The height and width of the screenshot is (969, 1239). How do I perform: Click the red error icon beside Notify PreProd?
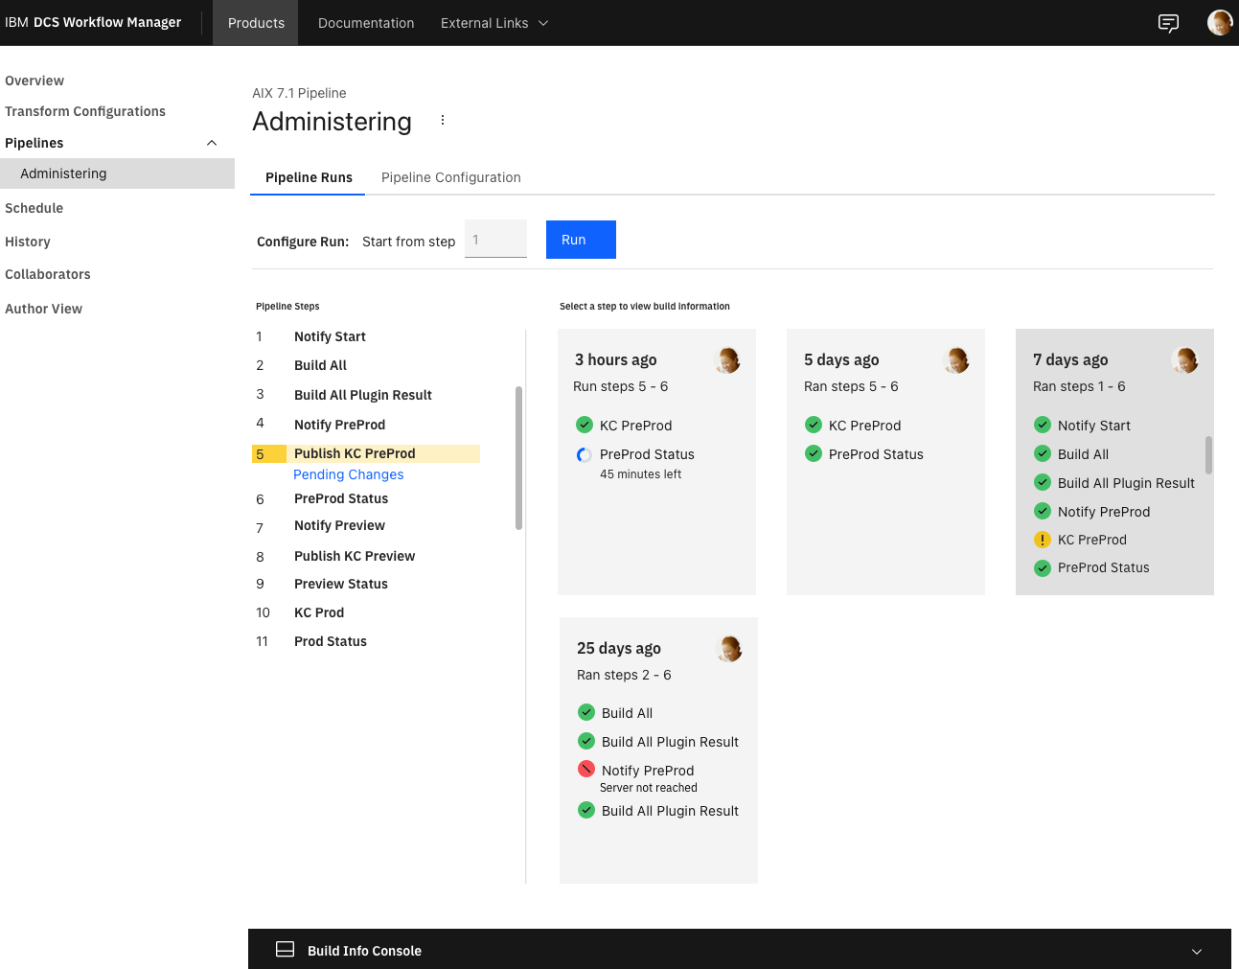click(586, 769)
